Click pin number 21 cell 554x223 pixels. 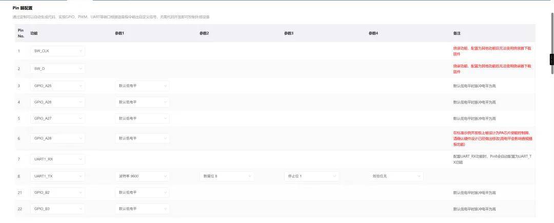(20, 193)
